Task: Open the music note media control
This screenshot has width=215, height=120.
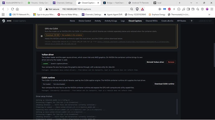Action: click(184, 9)
